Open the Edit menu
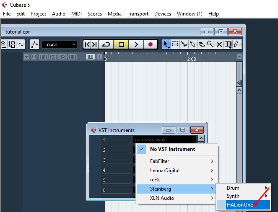Image resolution: width=278 pixels, height=212 pixels. click(21, 14)
